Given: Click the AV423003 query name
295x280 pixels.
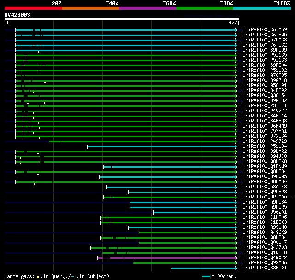Looking at the screenshot, I should tap(18, 15).
